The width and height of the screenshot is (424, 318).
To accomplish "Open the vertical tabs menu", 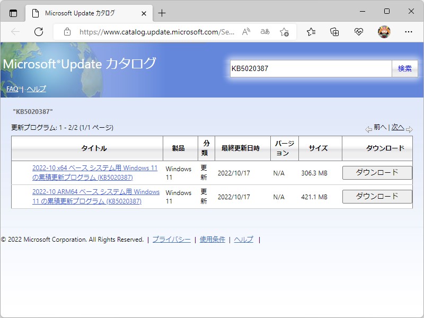I will tap(13, 13).
